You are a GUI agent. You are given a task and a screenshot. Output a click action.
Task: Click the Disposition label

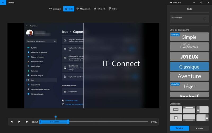[x=175, y=104]
